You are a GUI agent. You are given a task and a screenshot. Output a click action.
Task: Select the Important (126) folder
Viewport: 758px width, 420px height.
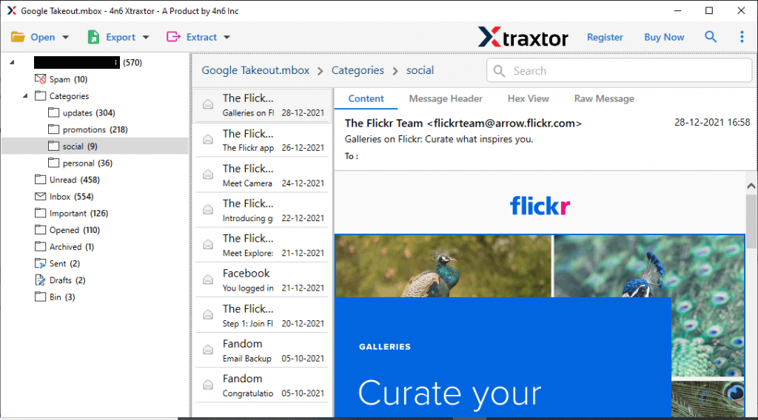pos(78,213)
